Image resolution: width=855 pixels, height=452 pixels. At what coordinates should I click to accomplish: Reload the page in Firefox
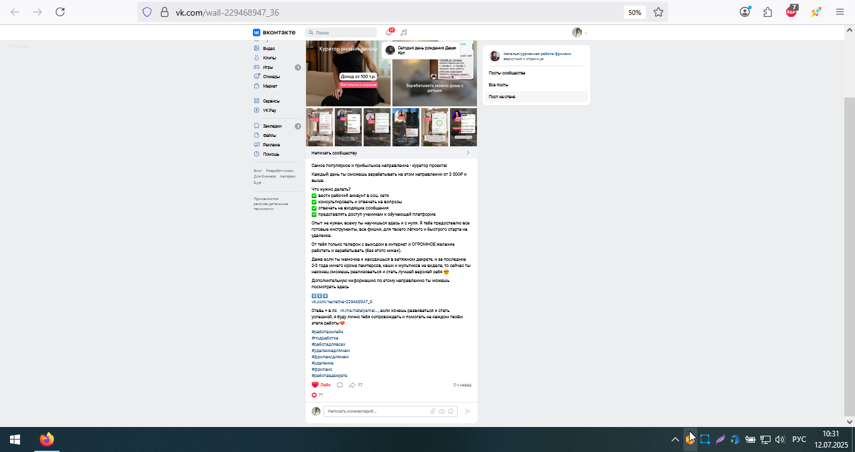pos(60,12)
